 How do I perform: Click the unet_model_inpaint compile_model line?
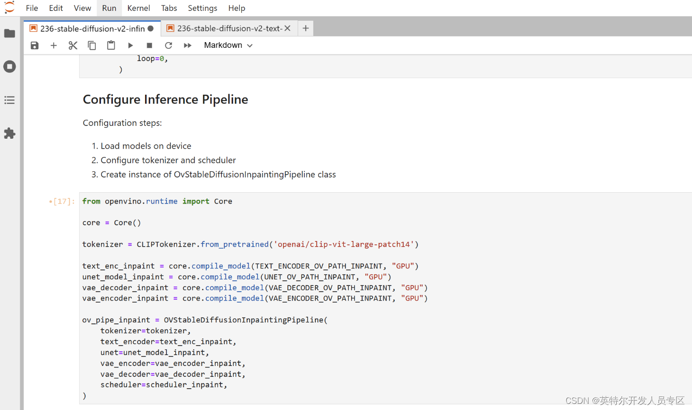coord(237,277)
